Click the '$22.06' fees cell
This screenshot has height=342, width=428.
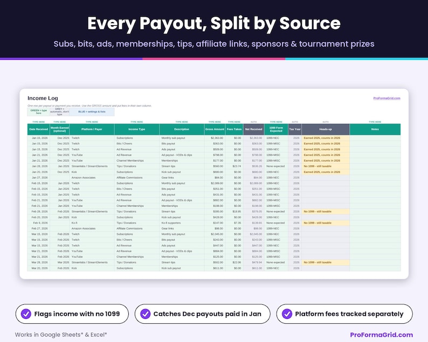[234, 262]
